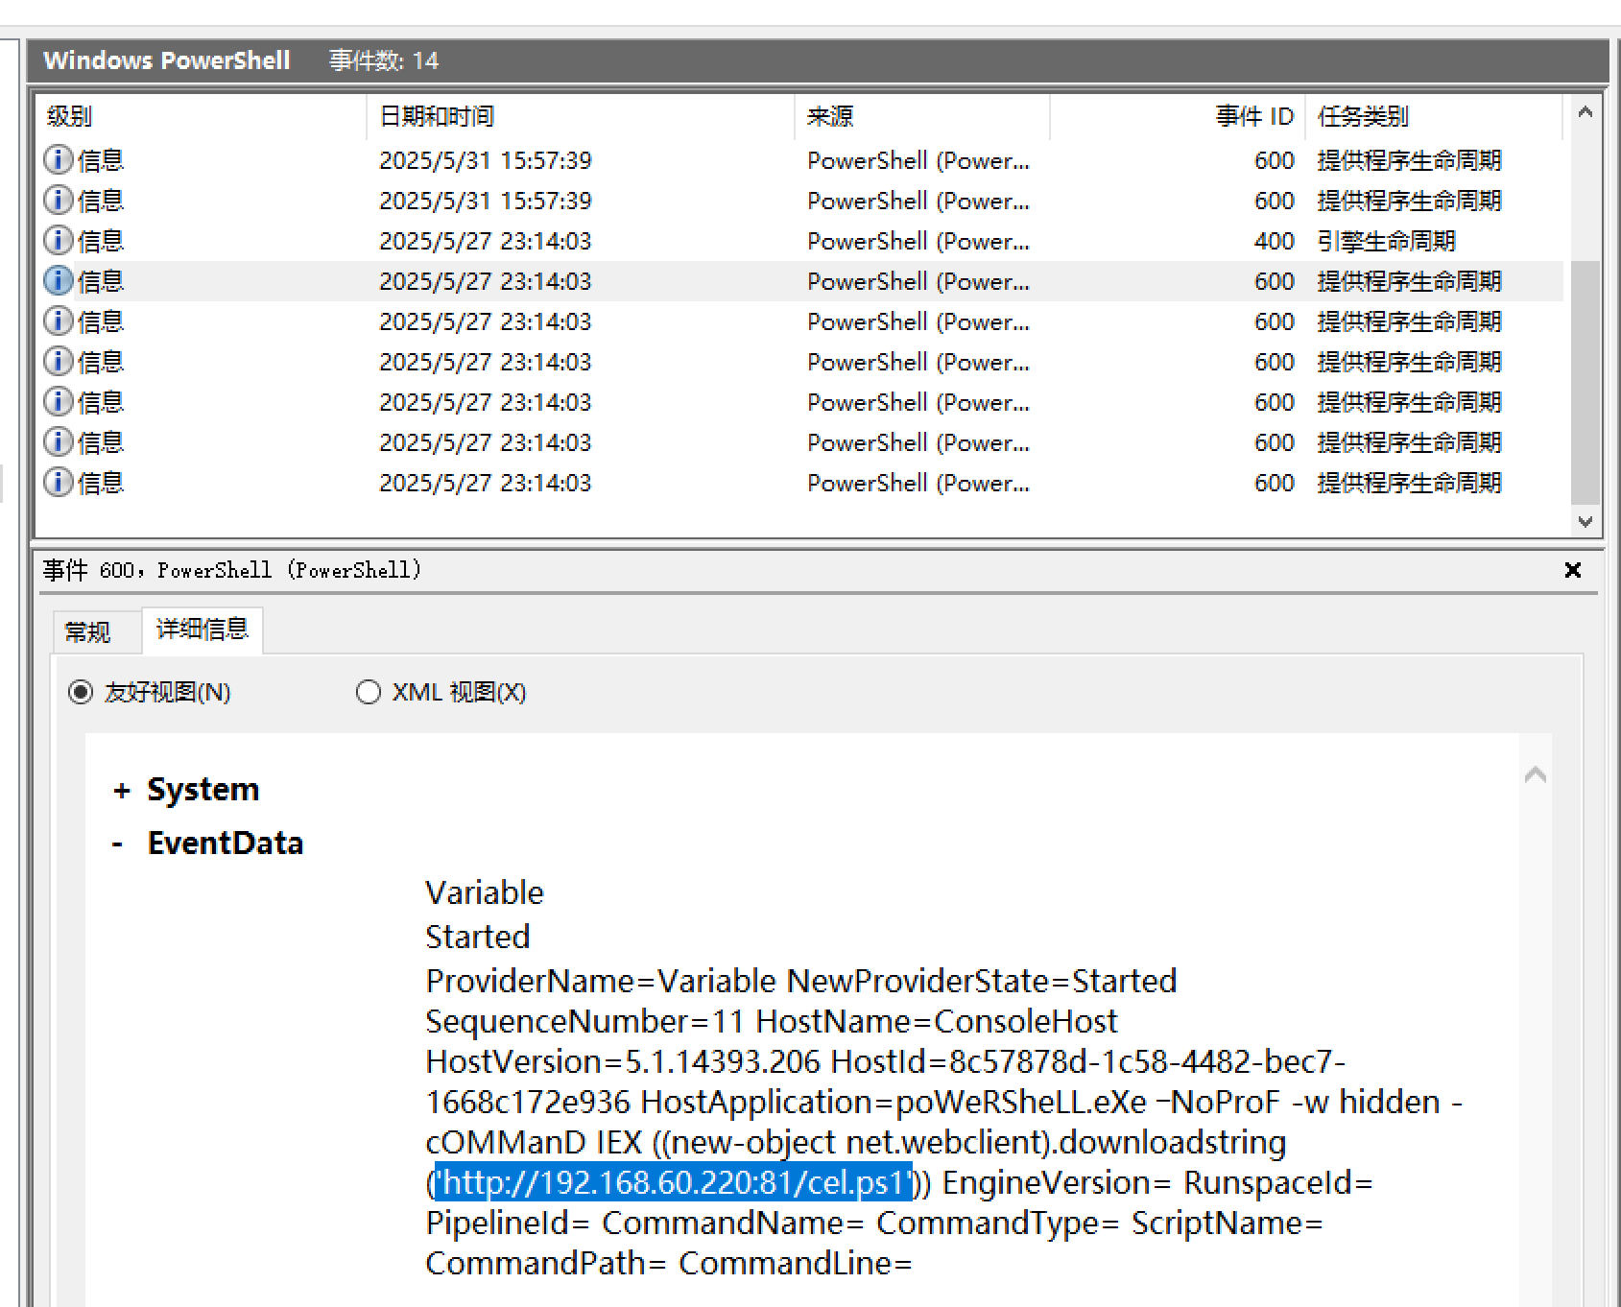Click the info icon on the second 15:57:39 event
Viewport: 1621px width, 1307px height.
coord(59,200)
